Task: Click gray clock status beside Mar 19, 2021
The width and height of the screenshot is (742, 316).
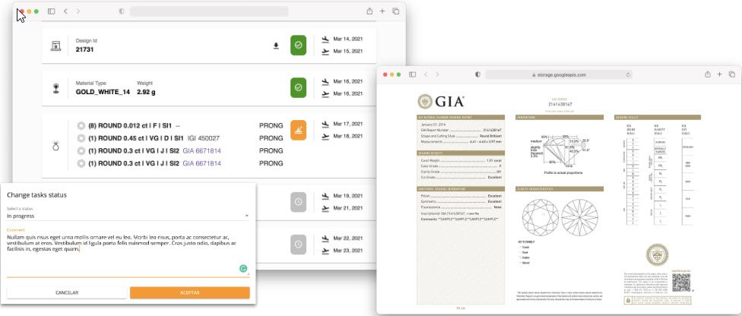Action: [298, 202]
